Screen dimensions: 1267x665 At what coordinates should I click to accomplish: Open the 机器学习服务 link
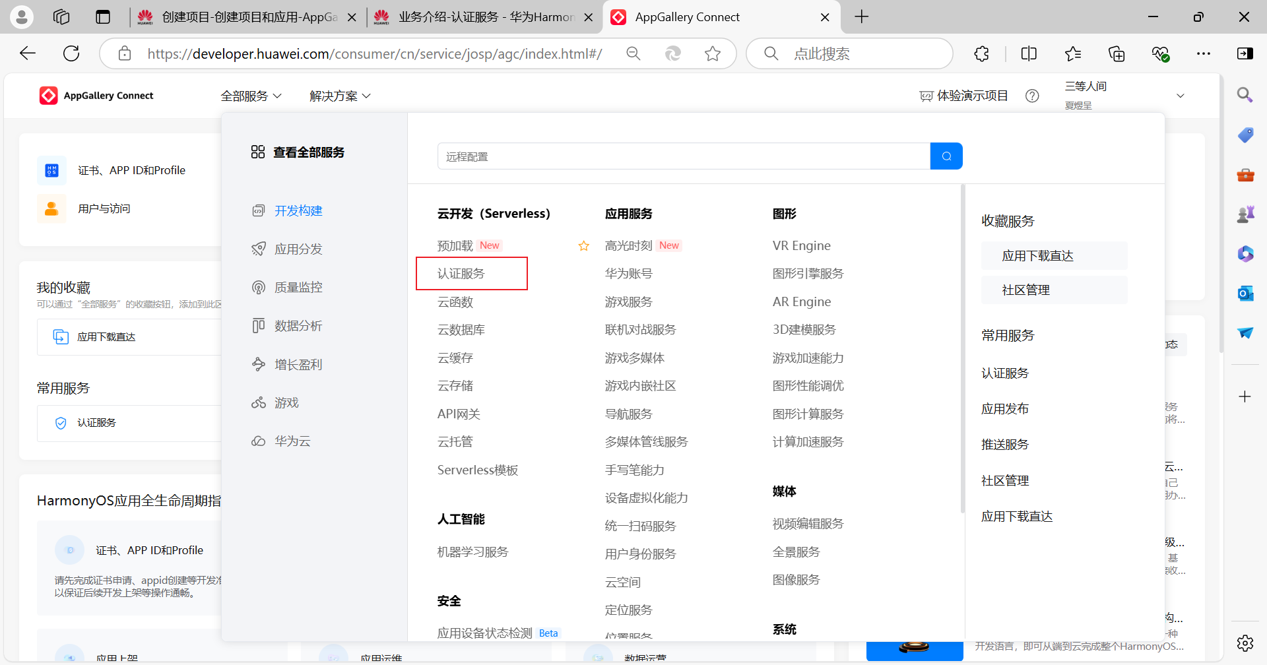(473, 552)
